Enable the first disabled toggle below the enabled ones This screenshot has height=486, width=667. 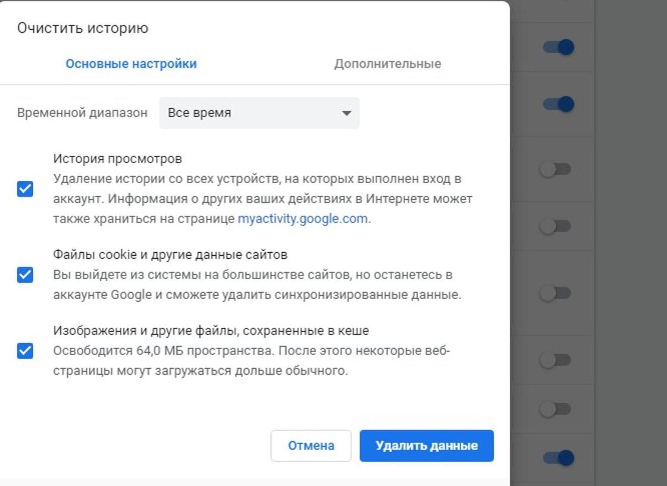tap(555, 169)
